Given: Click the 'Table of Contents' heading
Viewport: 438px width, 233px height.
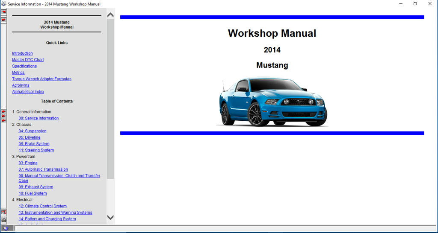Looking at the screenshot, I should (57, 101).
